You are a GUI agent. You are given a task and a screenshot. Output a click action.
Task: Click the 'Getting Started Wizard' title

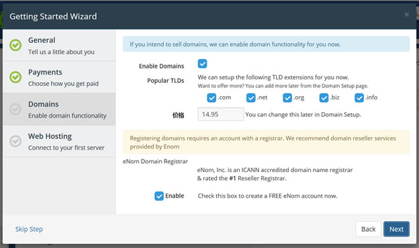[53, 16]
